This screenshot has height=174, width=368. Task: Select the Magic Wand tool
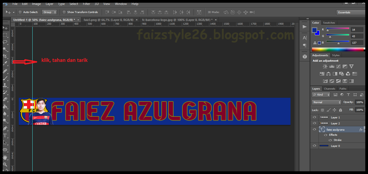[x=5, y=49]
